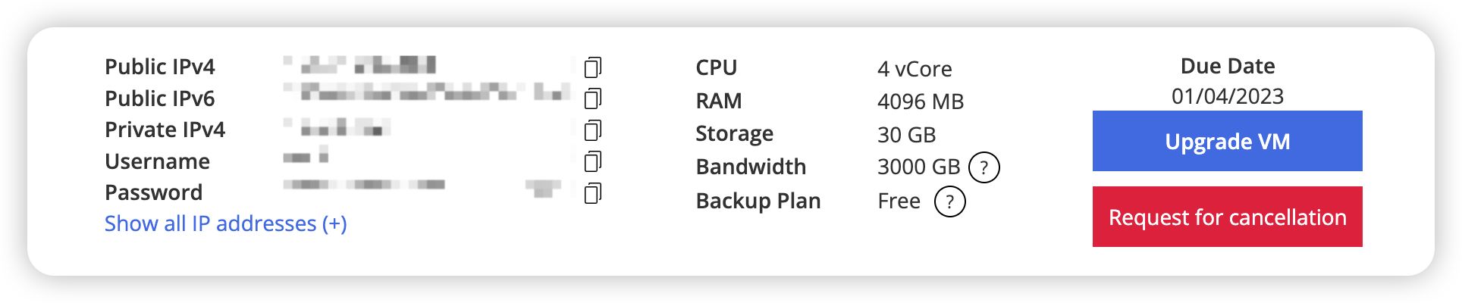The width and height of the screenshot is (1462, 303).
Task: Copy the Public IPv6 address
Action: click(x=593, y=98)
